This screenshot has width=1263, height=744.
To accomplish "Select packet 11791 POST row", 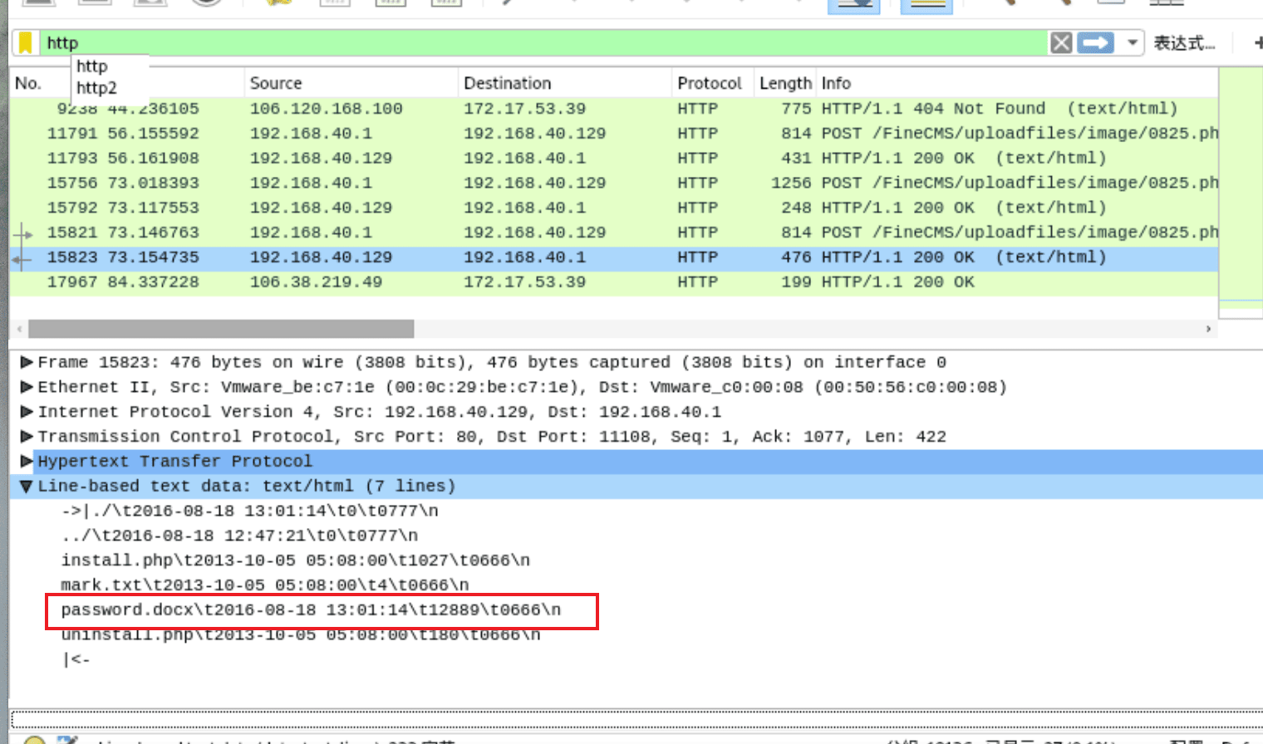I will click(614, 133).
